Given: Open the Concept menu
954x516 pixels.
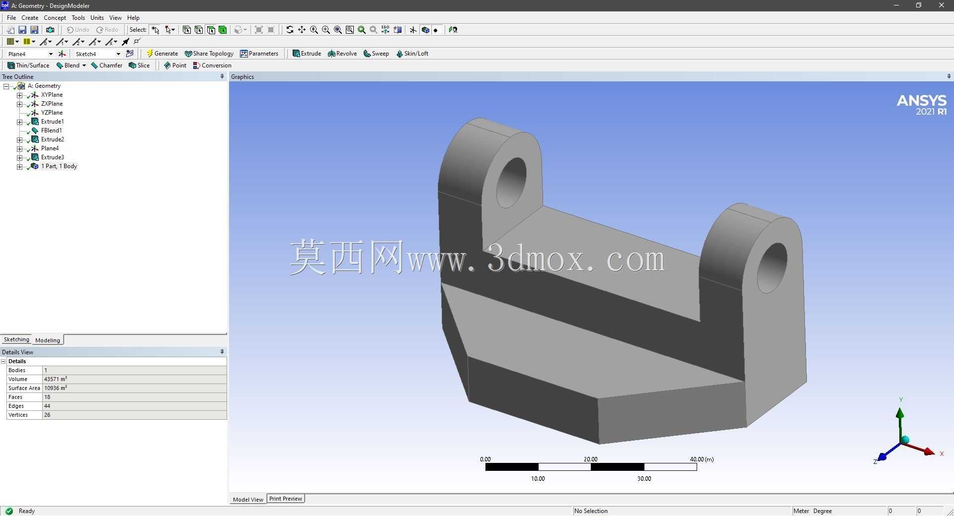Looking at the screenshot, I should point(55,17).
